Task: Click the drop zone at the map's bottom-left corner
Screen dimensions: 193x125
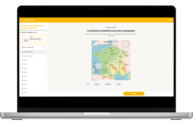Action: tap(95, 77)
